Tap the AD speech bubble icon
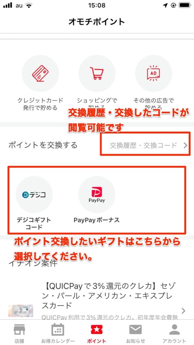The image size is (194, 345). point(153,73)
